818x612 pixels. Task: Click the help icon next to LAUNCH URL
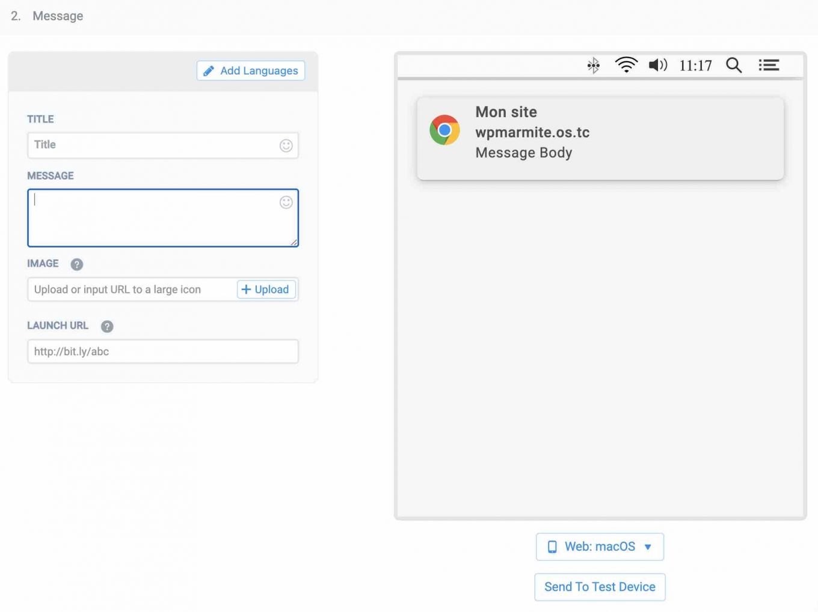click(107, 327)
